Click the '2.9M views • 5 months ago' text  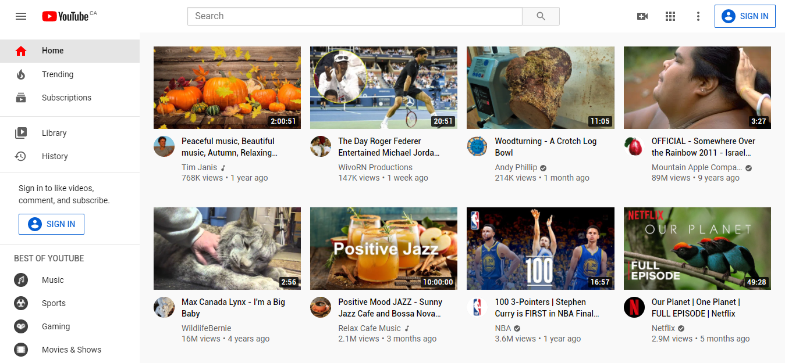(x=701, y=339)
